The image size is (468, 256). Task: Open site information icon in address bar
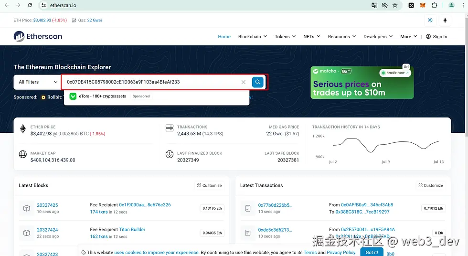[x=43, y=5]
